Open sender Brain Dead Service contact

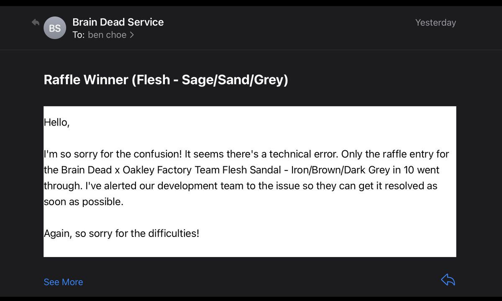(118, 22)
